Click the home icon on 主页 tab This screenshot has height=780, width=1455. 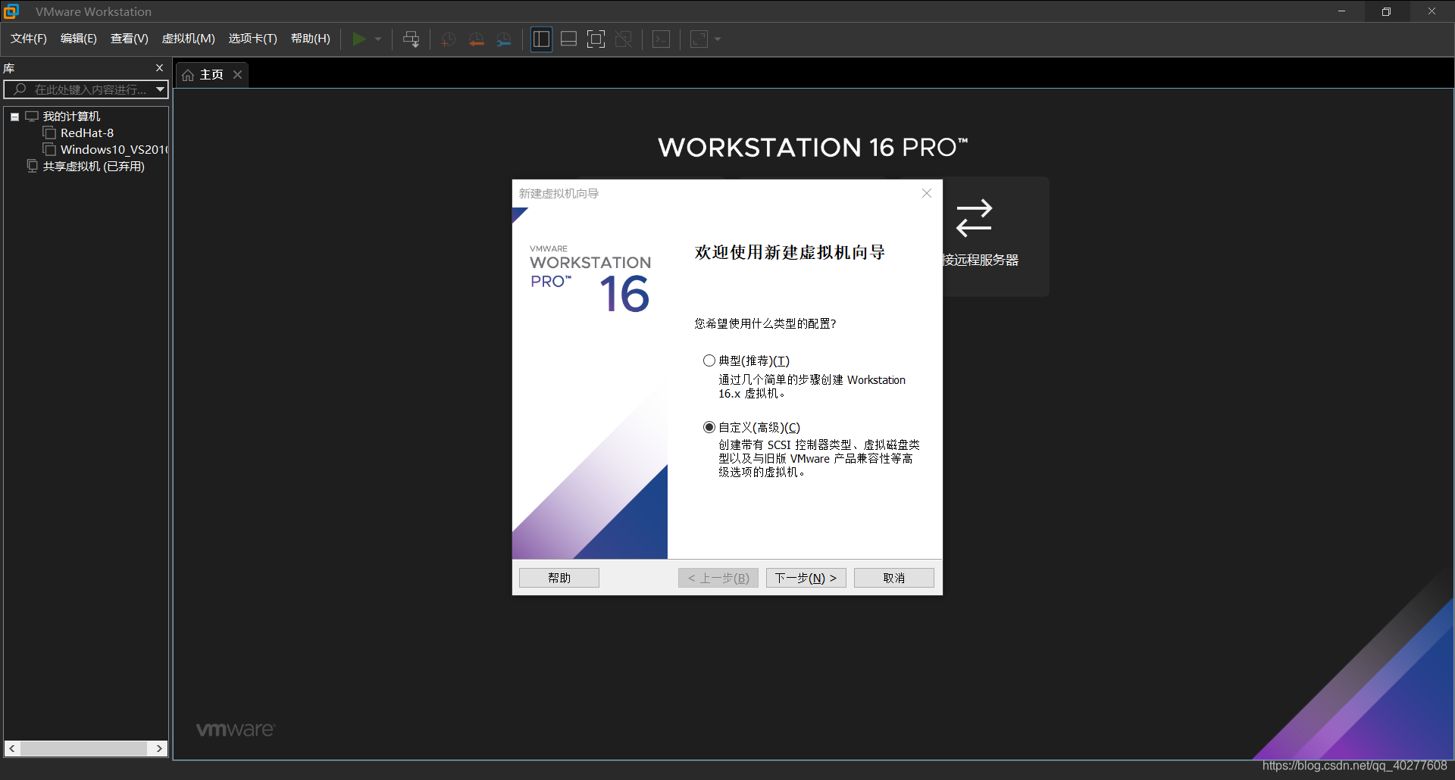188,75
